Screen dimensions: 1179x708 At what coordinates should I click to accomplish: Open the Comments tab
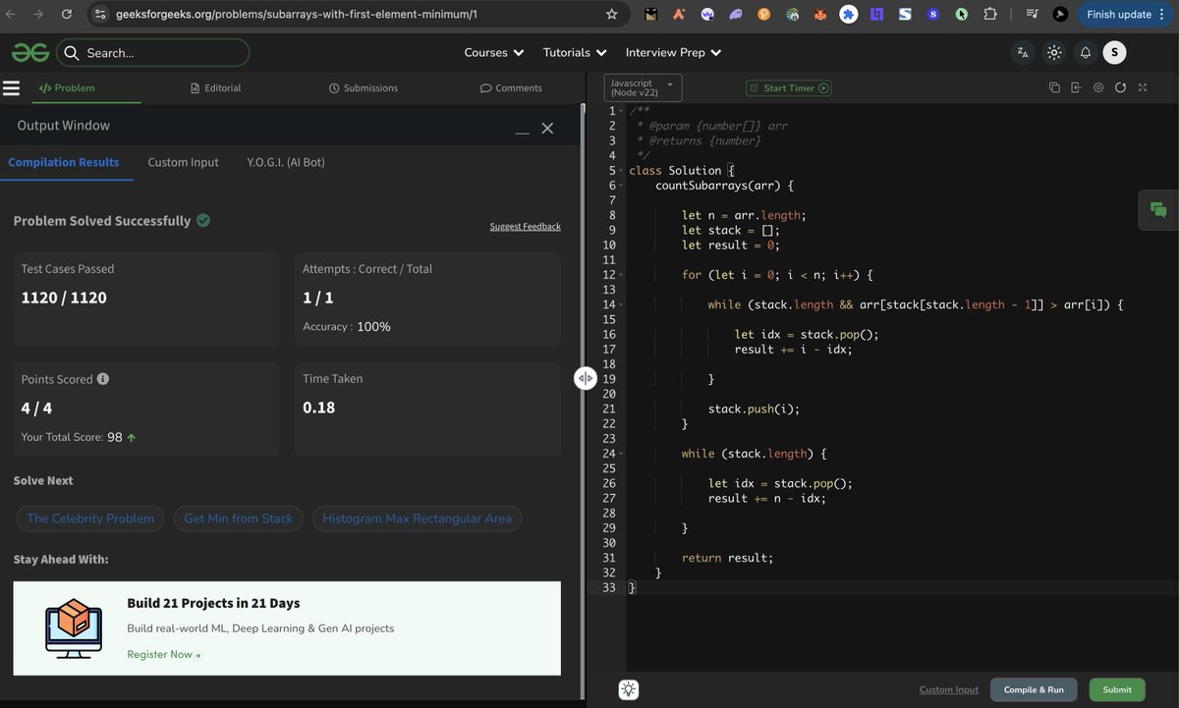[x=511, y=88]
